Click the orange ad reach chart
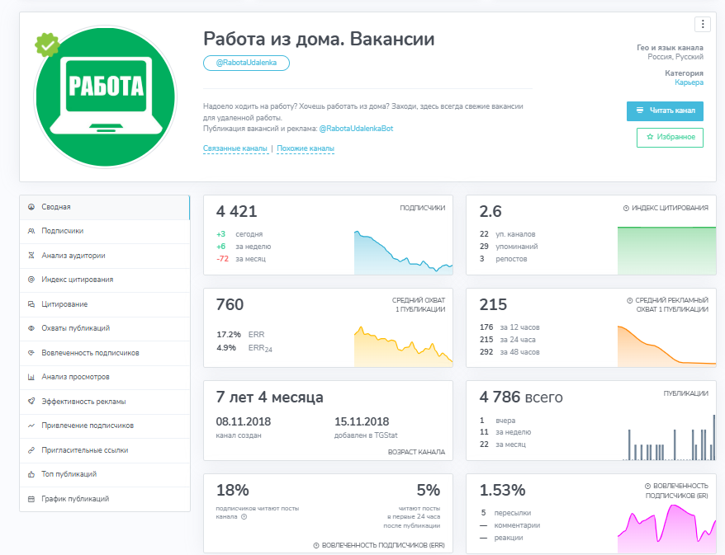Image resolution: width=725 pixels, height=555 pixels. tap(666, 346)
